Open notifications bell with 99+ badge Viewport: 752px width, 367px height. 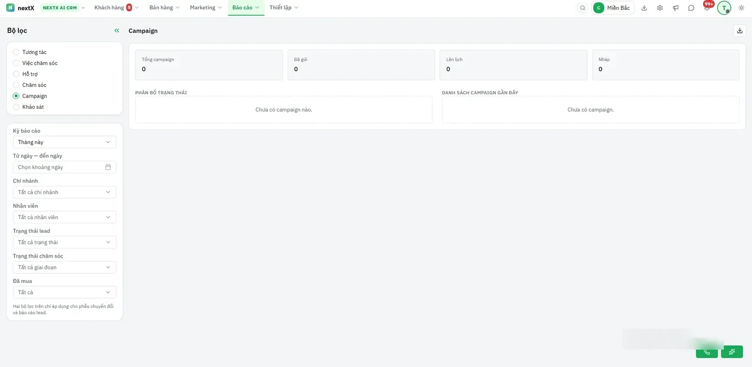click(x=707, y=8)
